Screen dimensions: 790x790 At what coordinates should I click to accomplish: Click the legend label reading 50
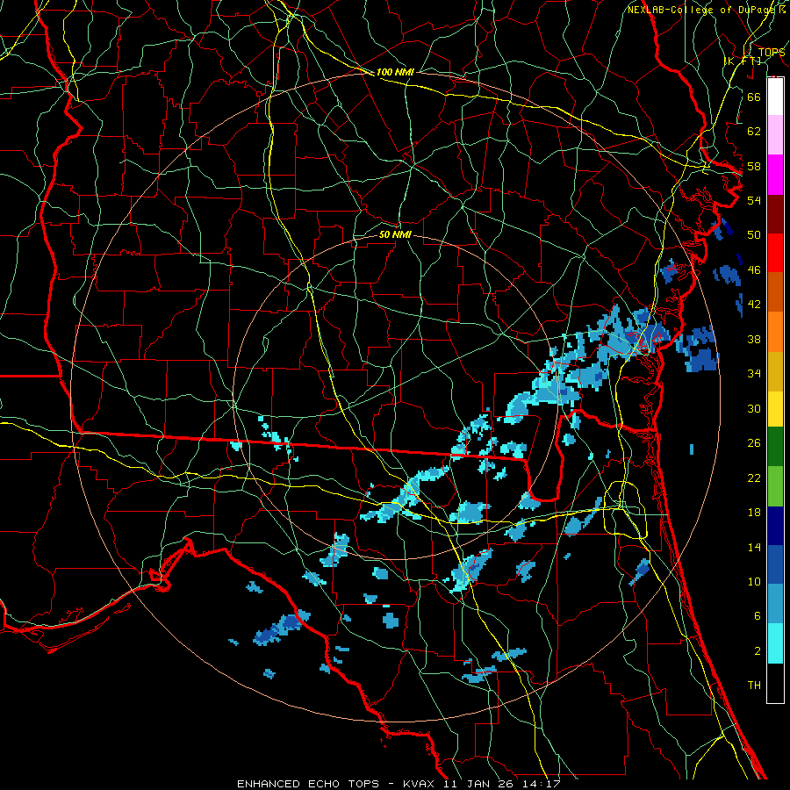point(754,235)
